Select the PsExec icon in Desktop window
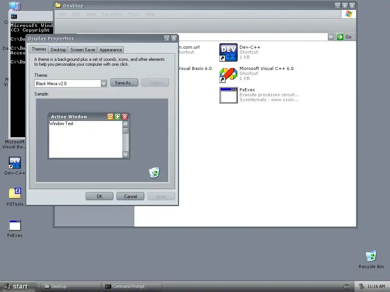 coord(229,95)
